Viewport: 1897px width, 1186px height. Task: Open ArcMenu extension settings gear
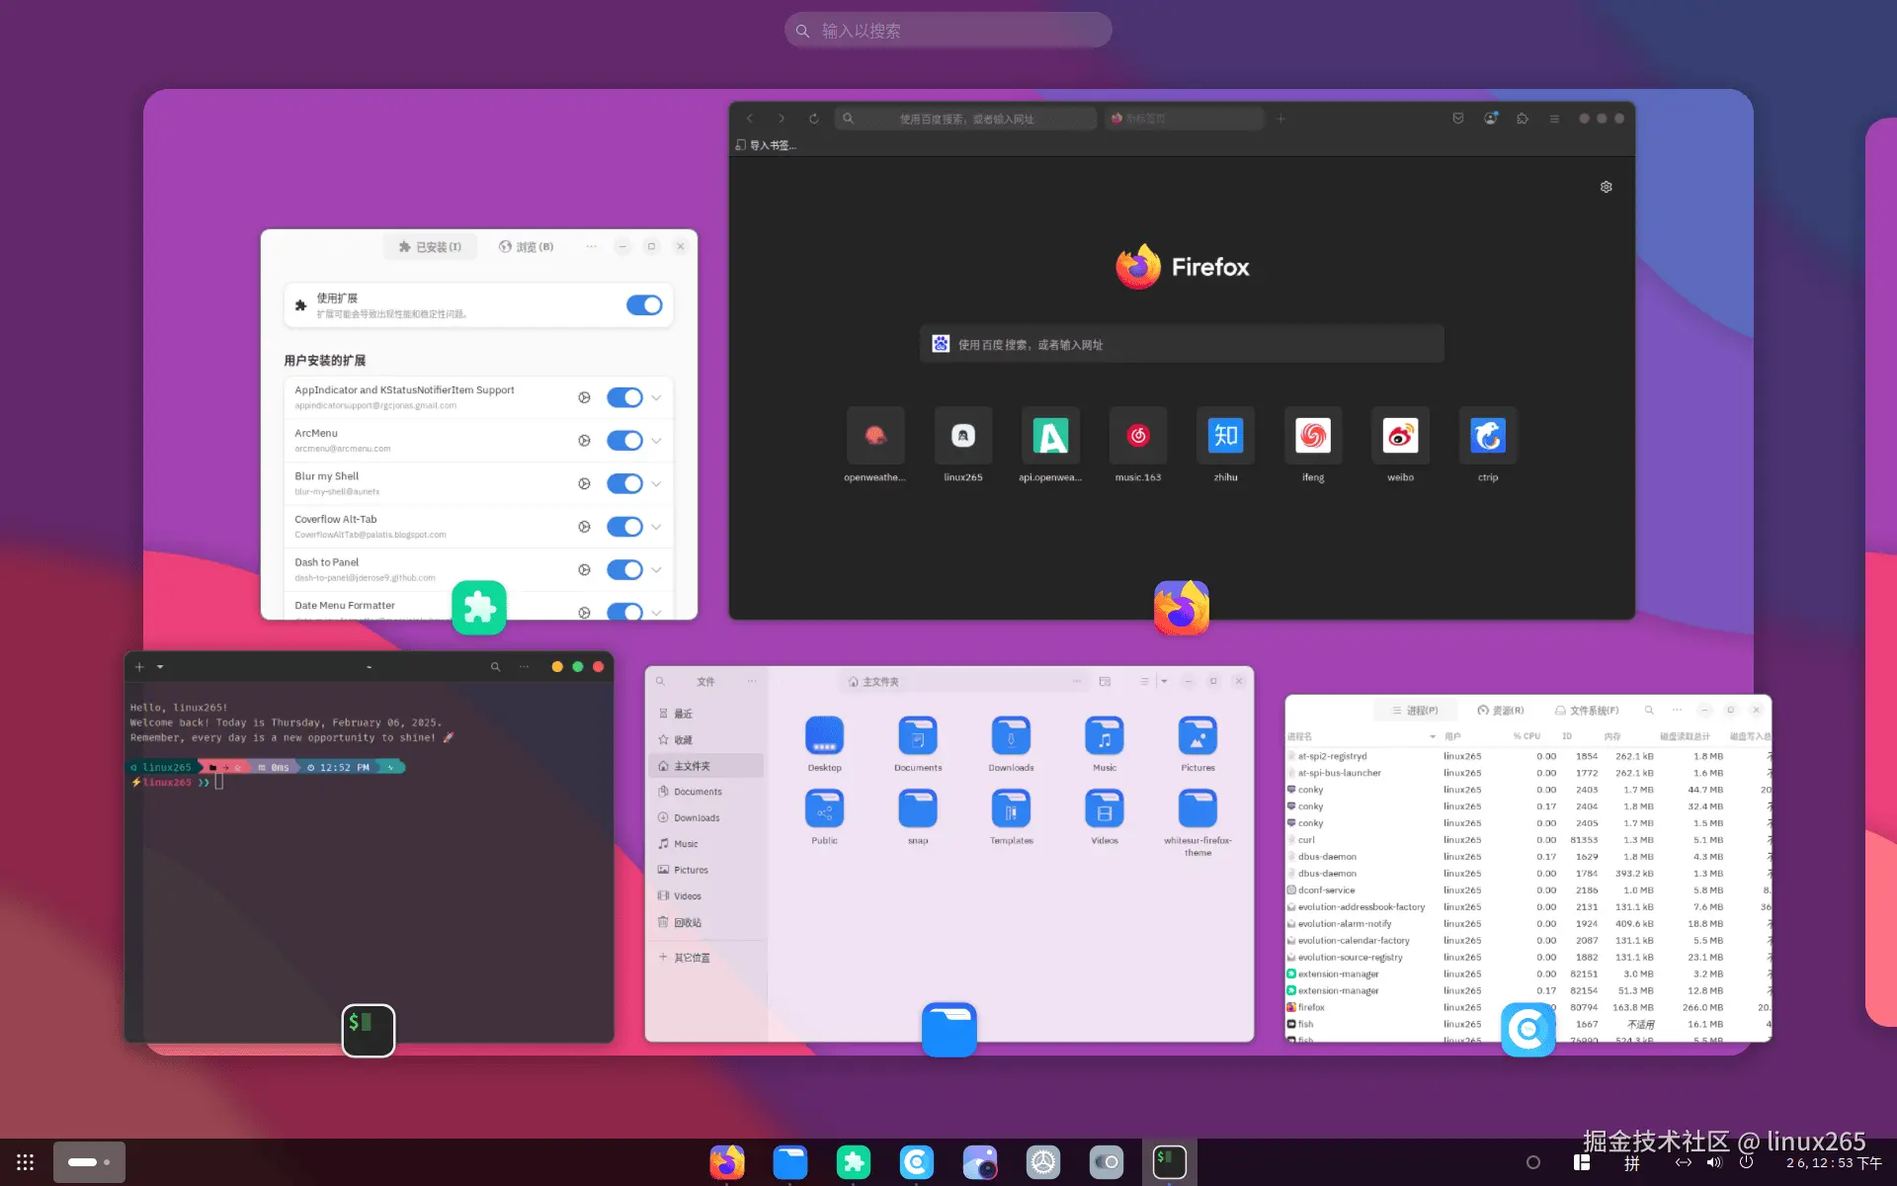(x=584, y=440)
